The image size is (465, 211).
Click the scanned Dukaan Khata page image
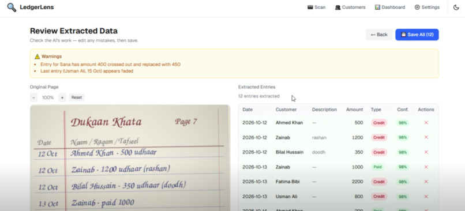130,157
